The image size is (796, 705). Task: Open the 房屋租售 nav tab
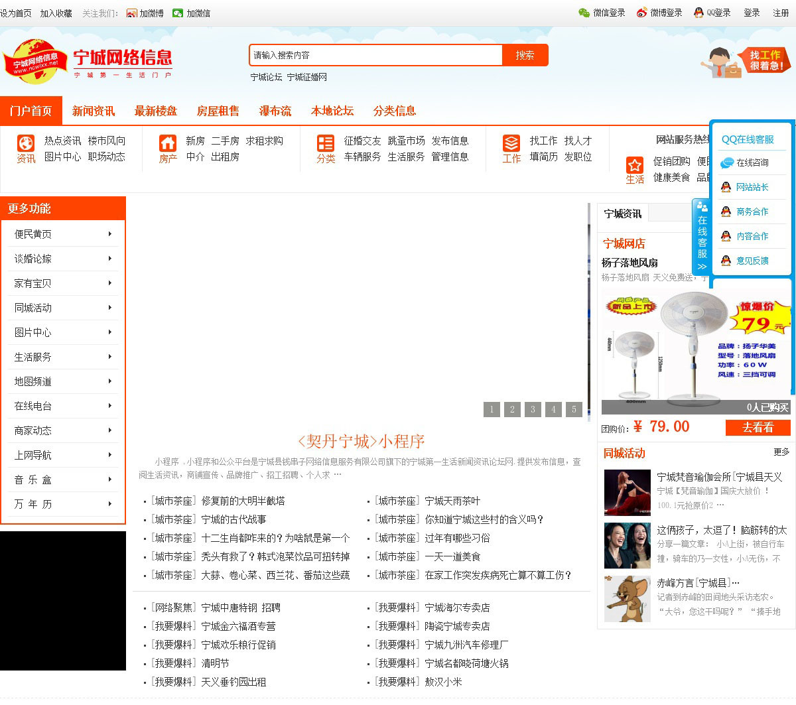[x=218, y=111]
